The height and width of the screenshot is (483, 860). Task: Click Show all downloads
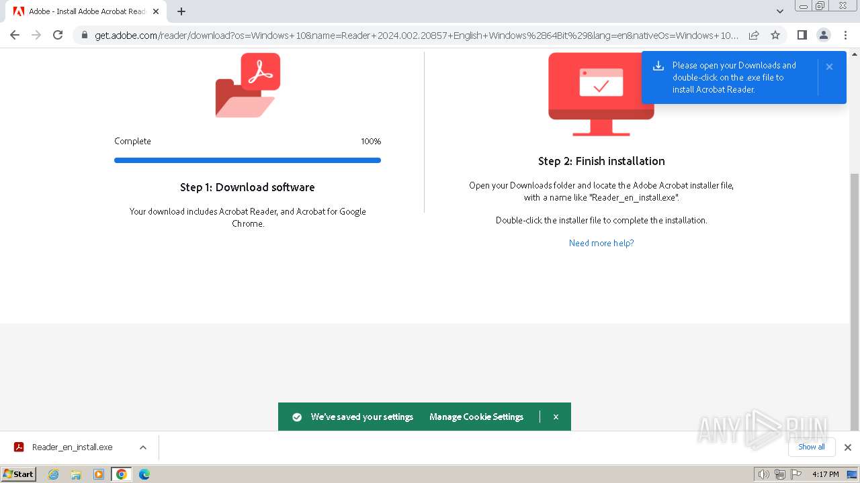[812, 447]
